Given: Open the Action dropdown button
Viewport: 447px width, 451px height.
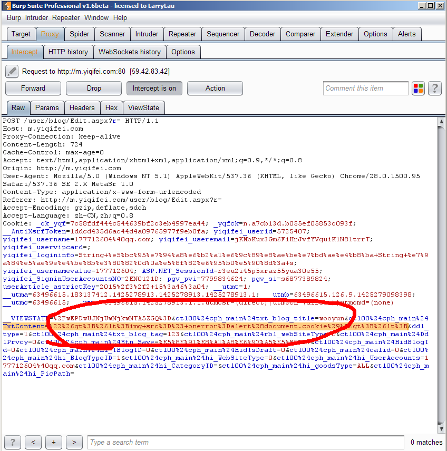Looking at the screenshot, I should [215, 89].
